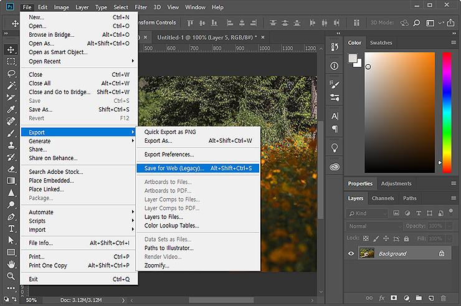
Task: Click Export Preferences...
Action: (198, 155)
